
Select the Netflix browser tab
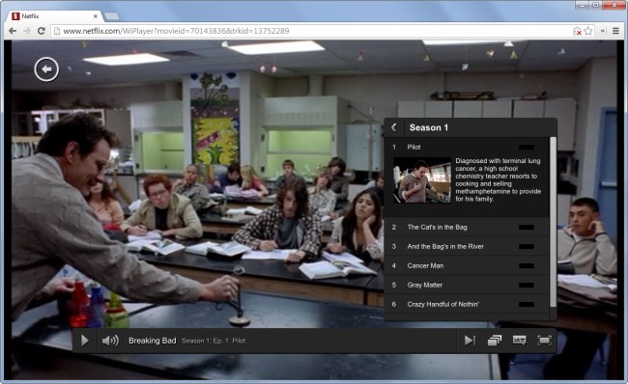55,16
